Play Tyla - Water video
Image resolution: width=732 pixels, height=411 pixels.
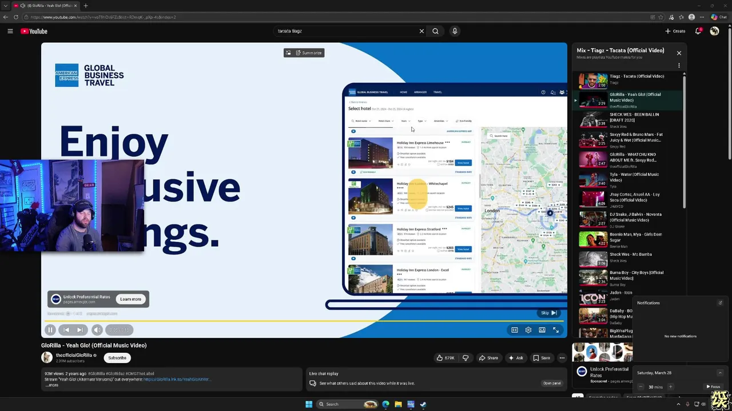coord(628,180)
